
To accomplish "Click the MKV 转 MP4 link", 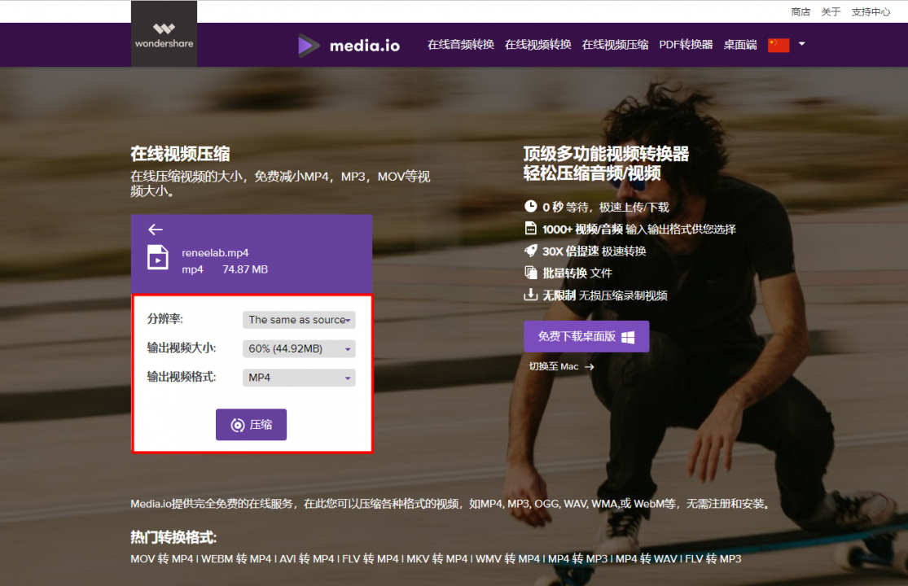I will coord(437,559).
